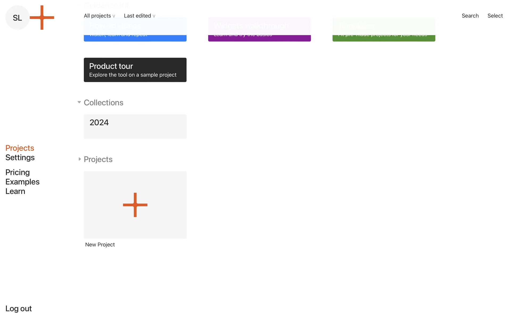
Task: Click the Search button at the top right
Action: [x=470, y=16]
